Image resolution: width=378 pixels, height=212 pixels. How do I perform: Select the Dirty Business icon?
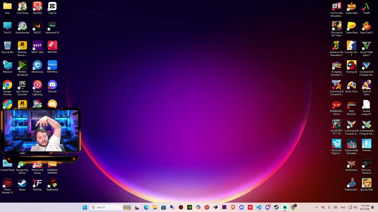pyautogui.click(x=351, y=108)
